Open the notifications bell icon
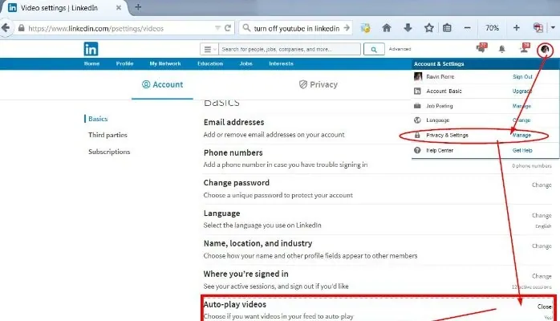This screenshot has width=560, height=321. click(501, 49)
